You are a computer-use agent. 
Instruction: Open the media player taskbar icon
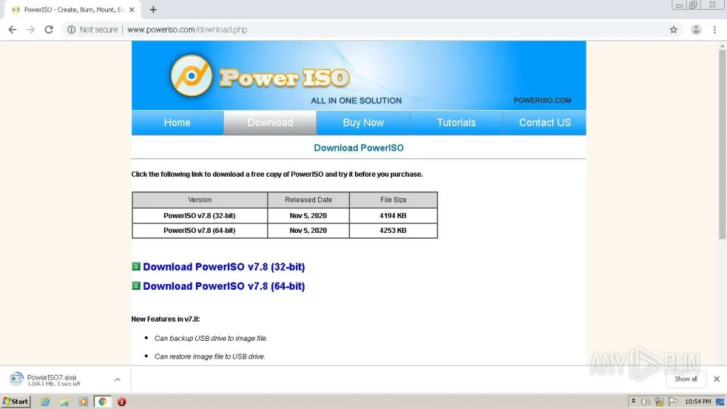pyautogui.click(x=83, y=402)
